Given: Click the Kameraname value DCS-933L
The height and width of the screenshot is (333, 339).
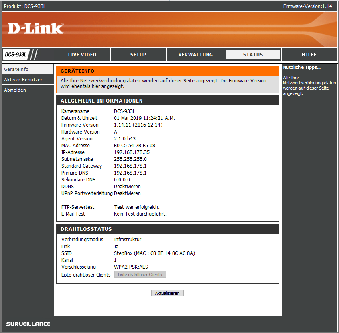Looking at the screenshot, I should pyautogui.click(x=124, y=111).
